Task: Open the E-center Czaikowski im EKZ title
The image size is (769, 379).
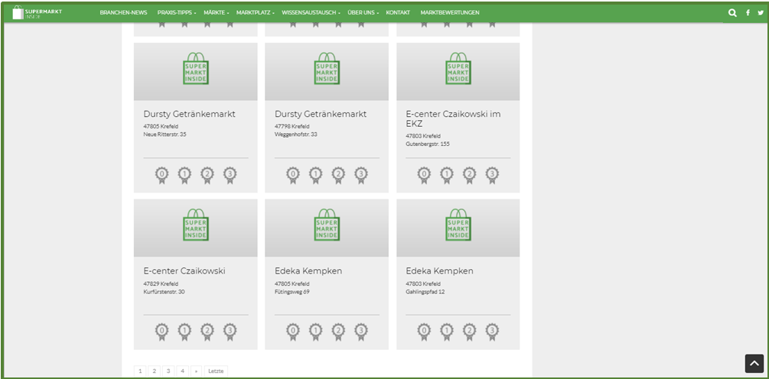Action: (x=453, y=118)
